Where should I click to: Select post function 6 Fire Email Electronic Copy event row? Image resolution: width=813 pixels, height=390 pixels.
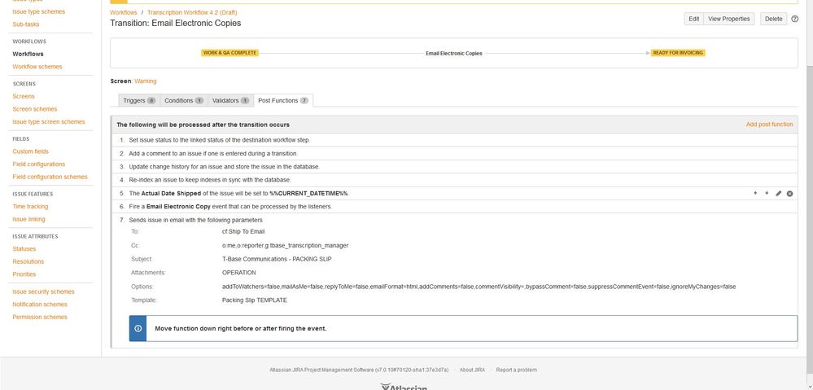[x=454, y=207]
